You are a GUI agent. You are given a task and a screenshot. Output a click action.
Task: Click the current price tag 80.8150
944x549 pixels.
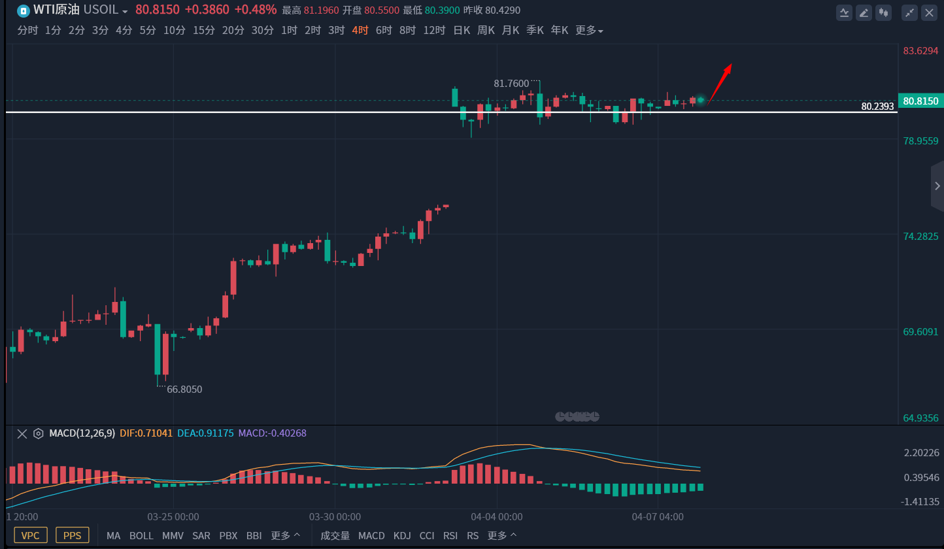coord(920,101)
